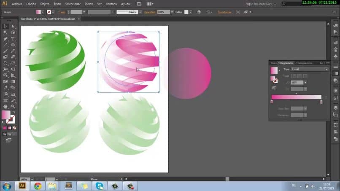Select the Magic Wand tool
Screen dimensions: 340x191
5,32
